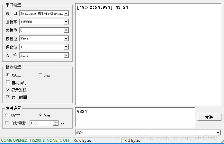Increase the resend interval with the up arrow
Screen dimensions: 224x144
point(56,122)
